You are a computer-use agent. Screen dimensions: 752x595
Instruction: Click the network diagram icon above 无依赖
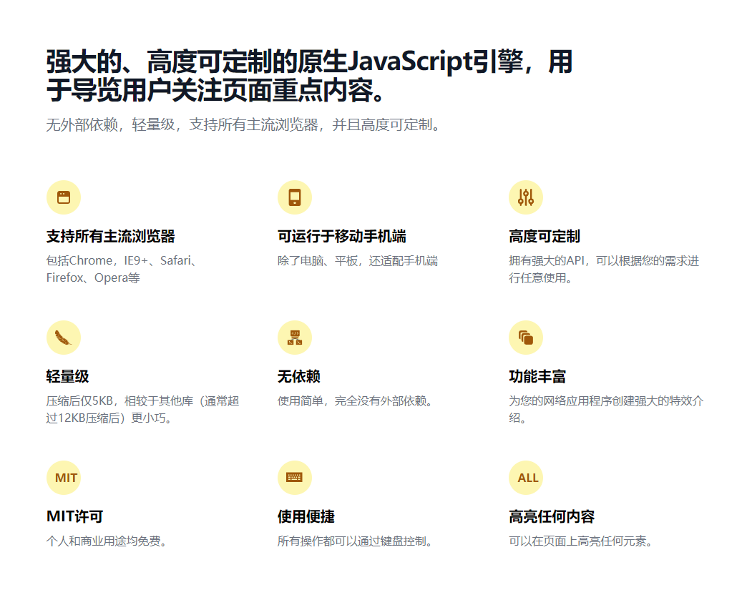[x=295, y=338]
